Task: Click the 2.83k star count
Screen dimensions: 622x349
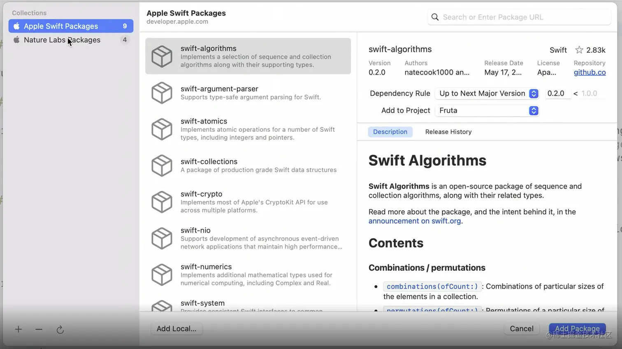Action: [596, 50]
